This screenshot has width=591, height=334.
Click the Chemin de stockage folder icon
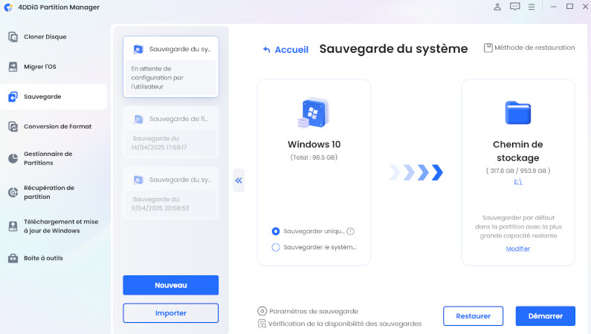(x=518, y=113)
